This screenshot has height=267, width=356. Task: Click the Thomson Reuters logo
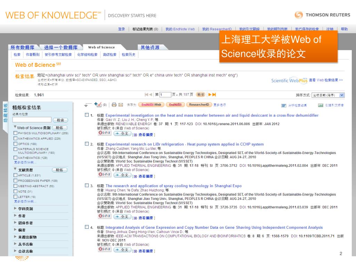pos(322,15)
